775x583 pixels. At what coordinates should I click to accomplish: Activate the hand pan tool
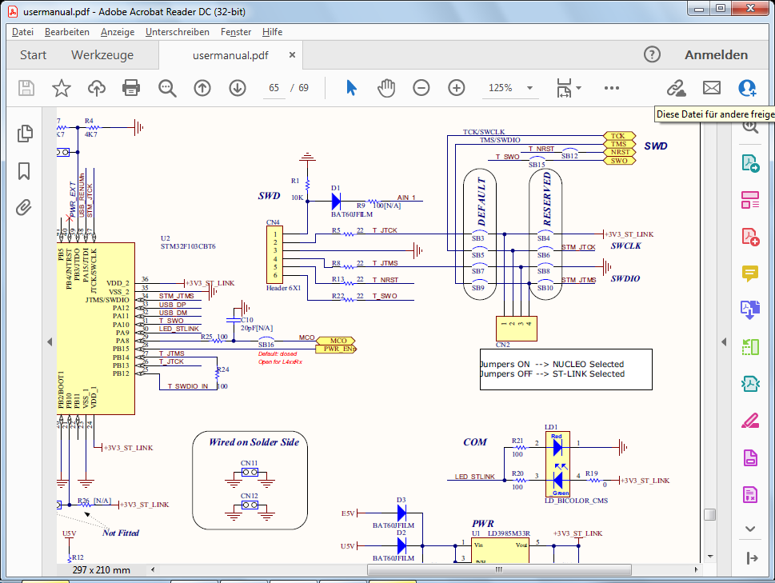point(386,88)
